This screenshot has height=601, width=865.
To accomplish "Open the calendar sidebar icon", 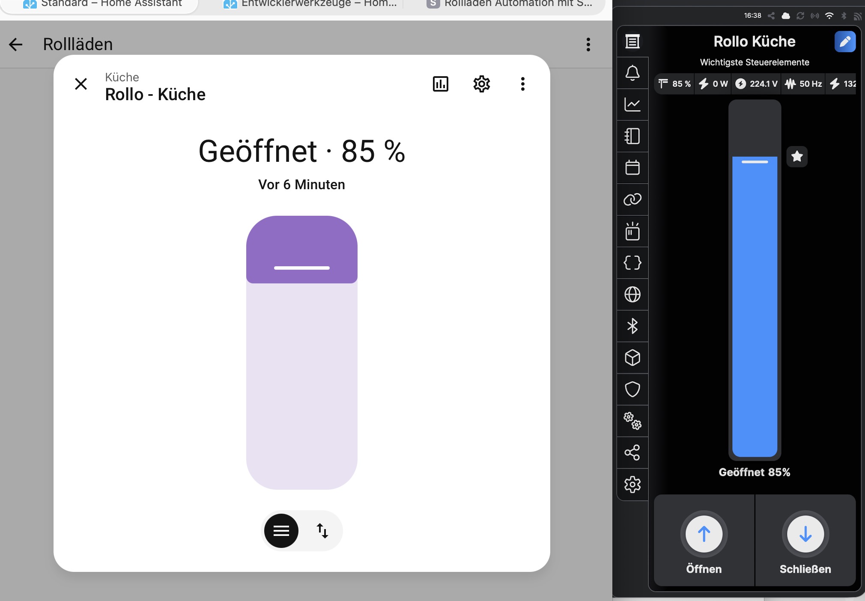I will pos(632,167).
